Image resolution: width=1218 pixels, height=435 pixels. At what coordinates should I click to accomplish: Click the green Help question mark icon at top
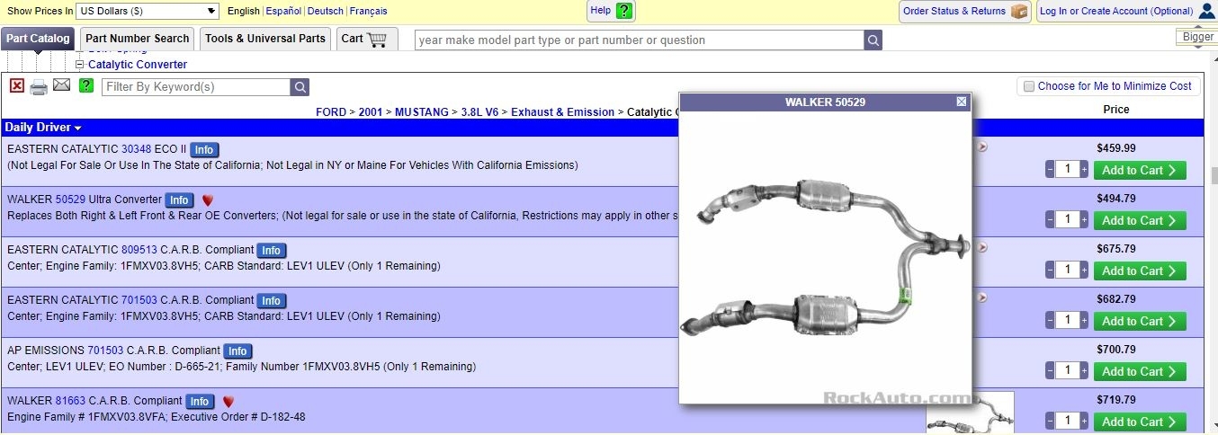pyautogui.click(x=625, y=11)
